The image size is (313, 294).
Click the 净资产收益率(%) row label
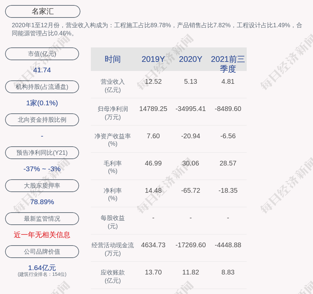tap(113, 140)
